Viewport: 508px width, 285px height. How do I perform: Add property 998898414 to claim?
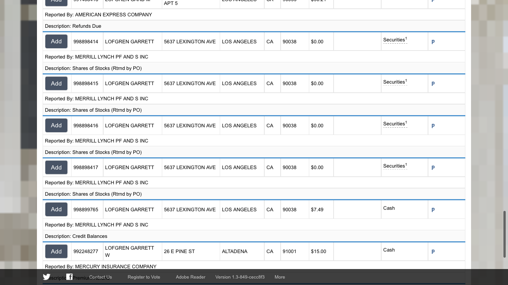point(56,41)
